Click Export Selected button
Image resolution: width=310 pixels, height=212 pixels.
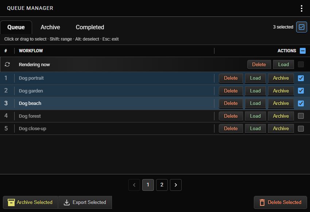pos(85,202)
